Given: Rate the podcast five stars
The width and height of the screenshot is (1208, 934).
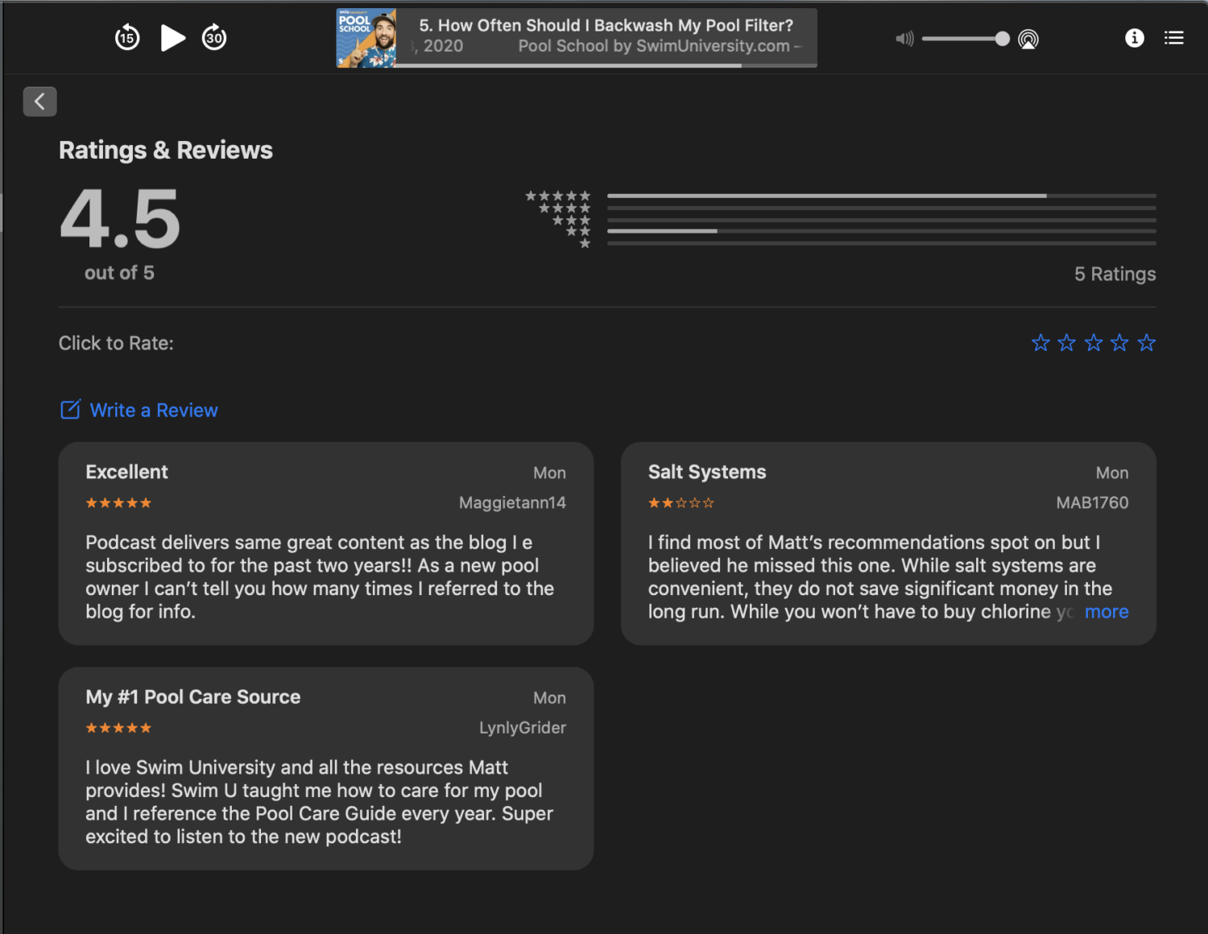Looking at the screenshot, I should (x=1146, y=343).
